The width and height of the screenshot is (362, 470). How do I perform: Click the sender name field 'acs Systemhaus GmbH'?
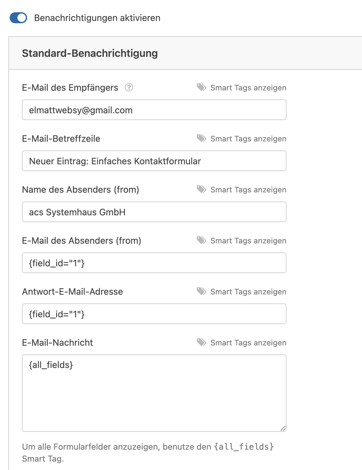tap(154, 212)
